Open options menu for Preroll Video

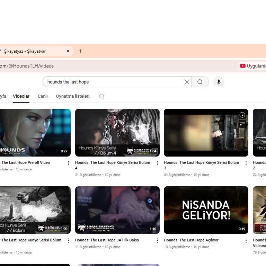68,163
